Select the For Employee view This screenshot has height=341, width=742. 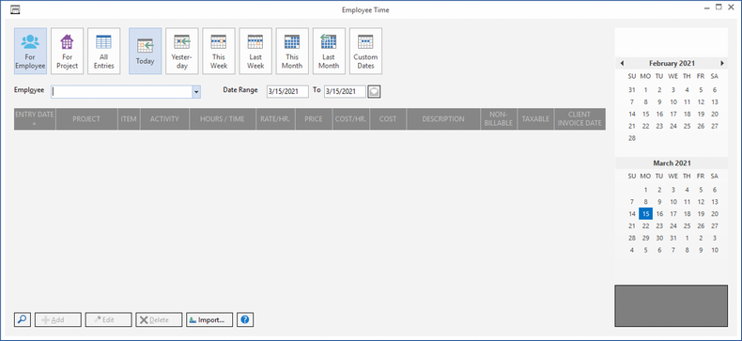tap(30, 51)
